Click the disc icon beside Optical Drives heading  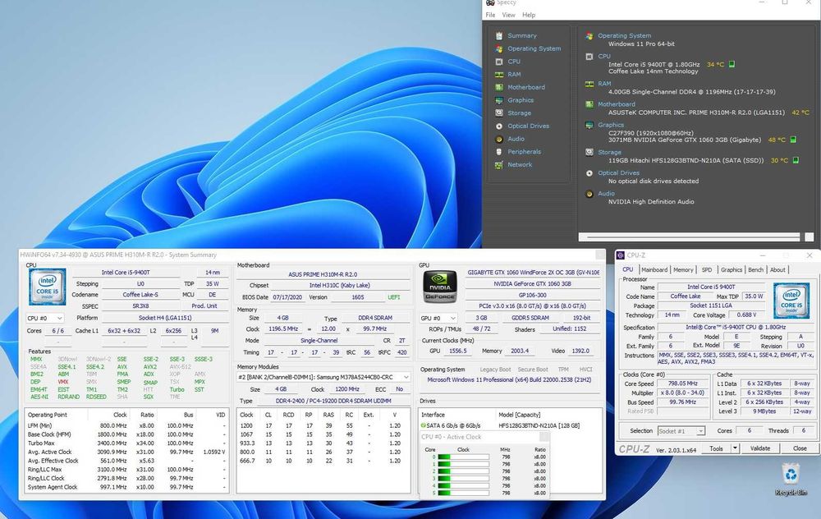click(x=589, y=172)
